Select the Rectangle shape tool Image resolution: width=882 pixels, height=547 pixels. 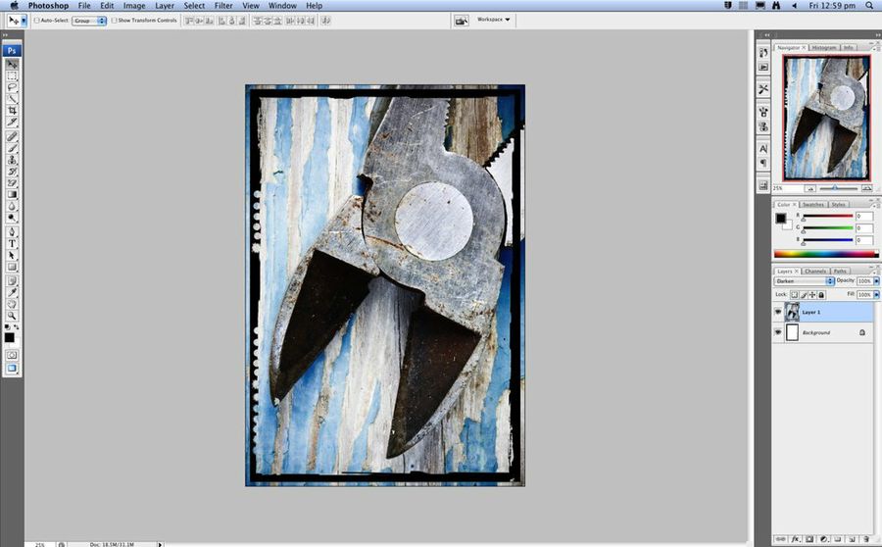pos(12,267)
